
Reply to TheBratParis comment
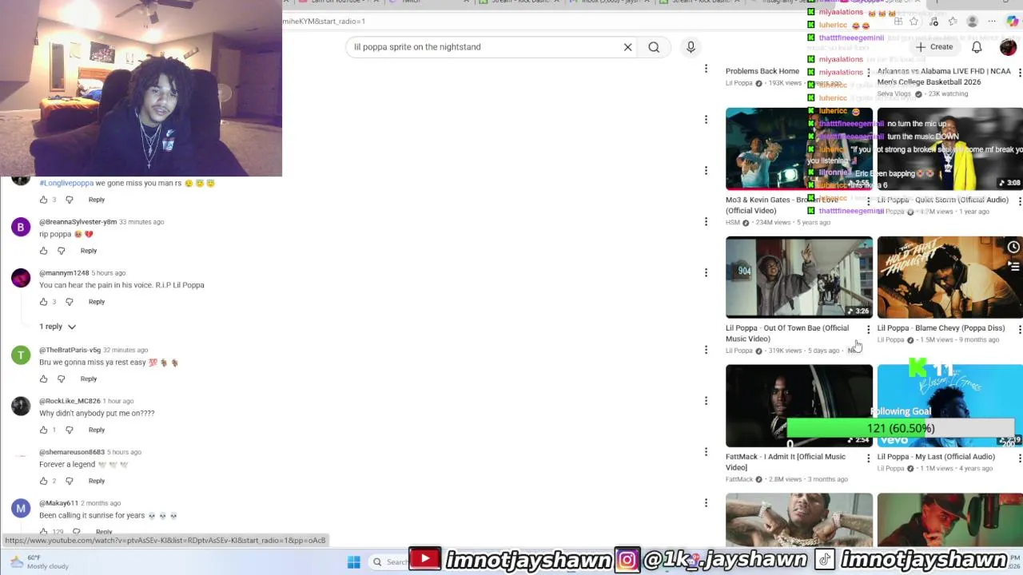[88, 379]
